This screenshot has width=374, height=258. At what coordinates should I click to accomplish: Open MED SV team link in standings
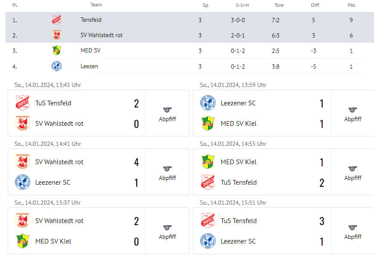(90, 50)
